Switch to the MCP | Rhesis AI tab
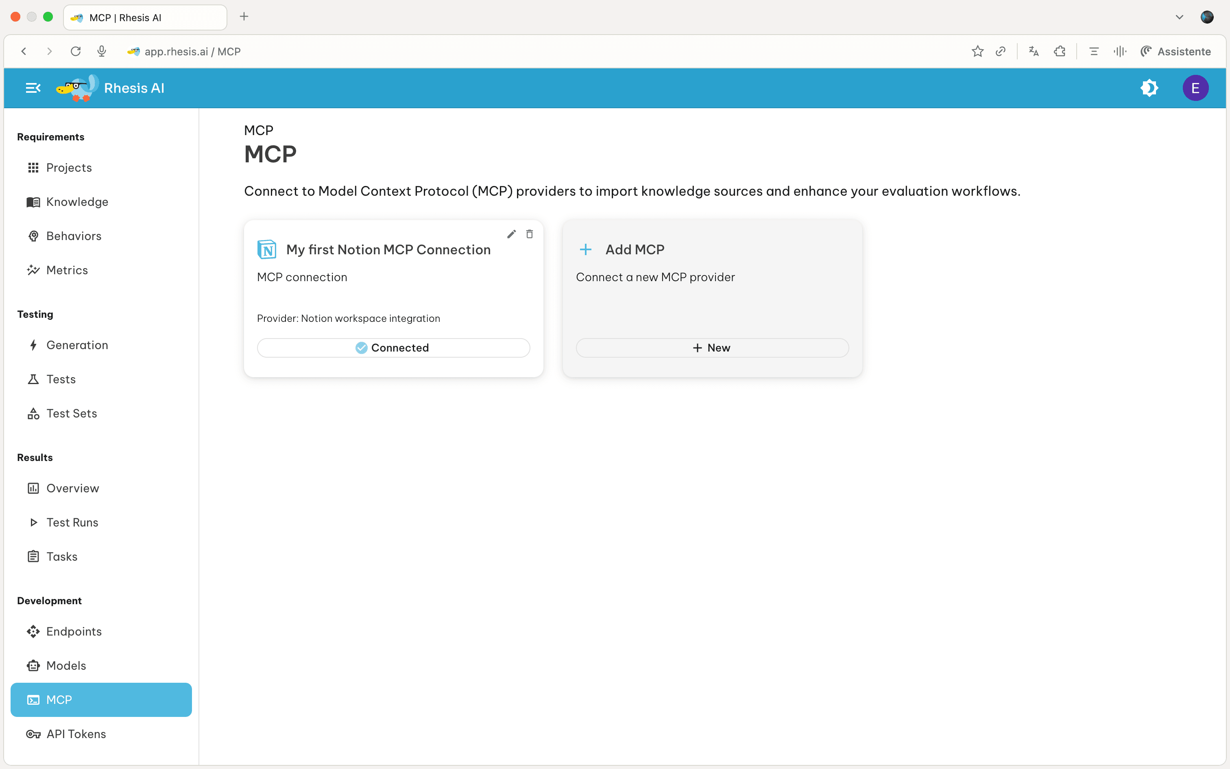 tap(144, 17)
